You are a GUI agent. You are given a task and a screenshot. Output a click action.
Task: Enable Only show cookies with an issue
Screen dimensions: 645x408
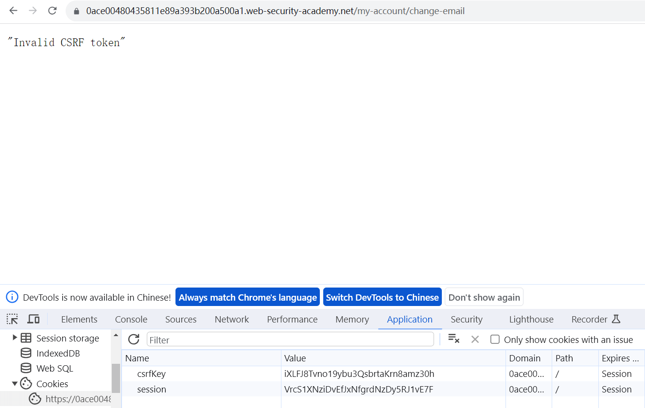click(x=495, y=340)
